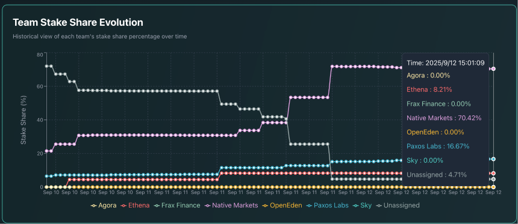Toggle Paxos Labs legend entry

point(328,205)
